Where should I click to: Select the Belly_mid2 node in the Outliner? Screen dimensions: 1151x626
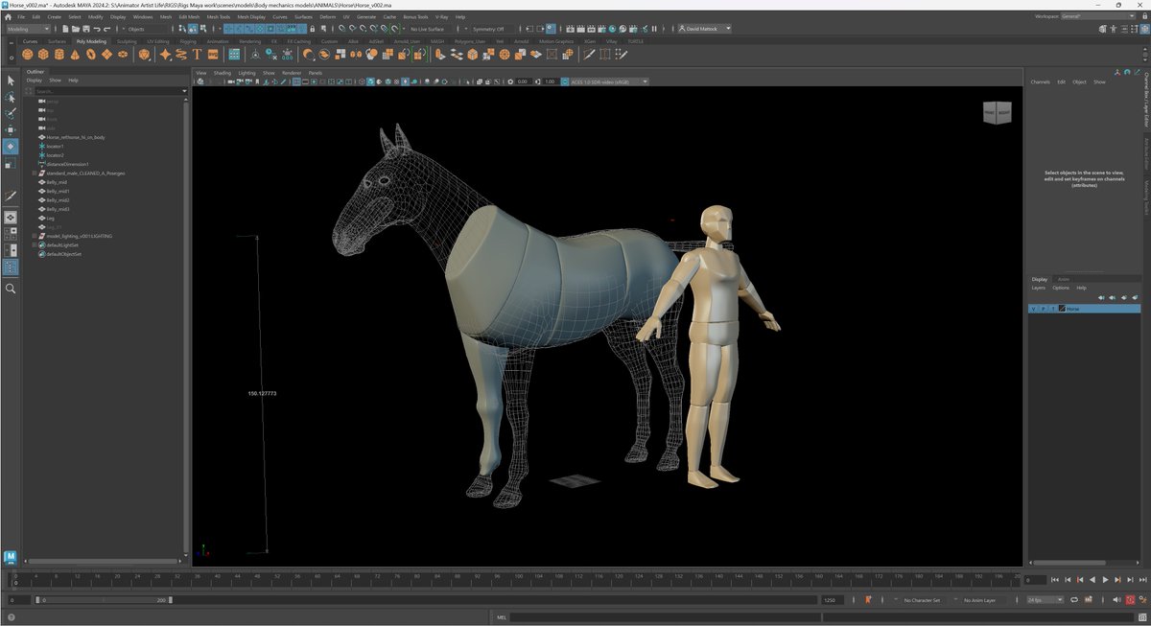tap(59, 200)
